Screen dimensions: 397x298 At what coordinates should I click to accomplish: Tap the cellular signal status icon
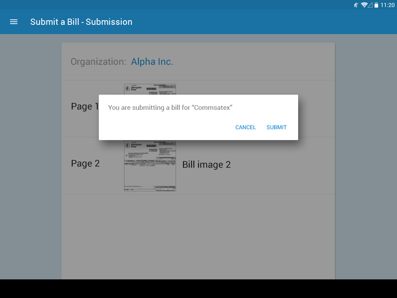tap(370, 5)
